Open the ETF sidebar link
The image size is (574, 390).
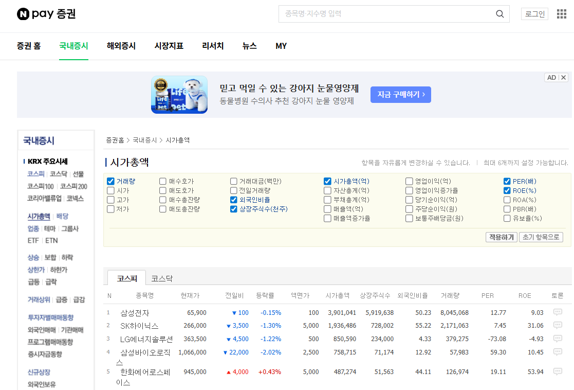(33, 240)
